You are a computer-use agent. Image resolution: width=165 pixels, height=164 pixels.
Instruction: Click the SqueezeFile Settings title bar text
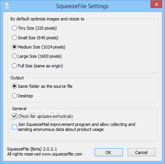82,6
